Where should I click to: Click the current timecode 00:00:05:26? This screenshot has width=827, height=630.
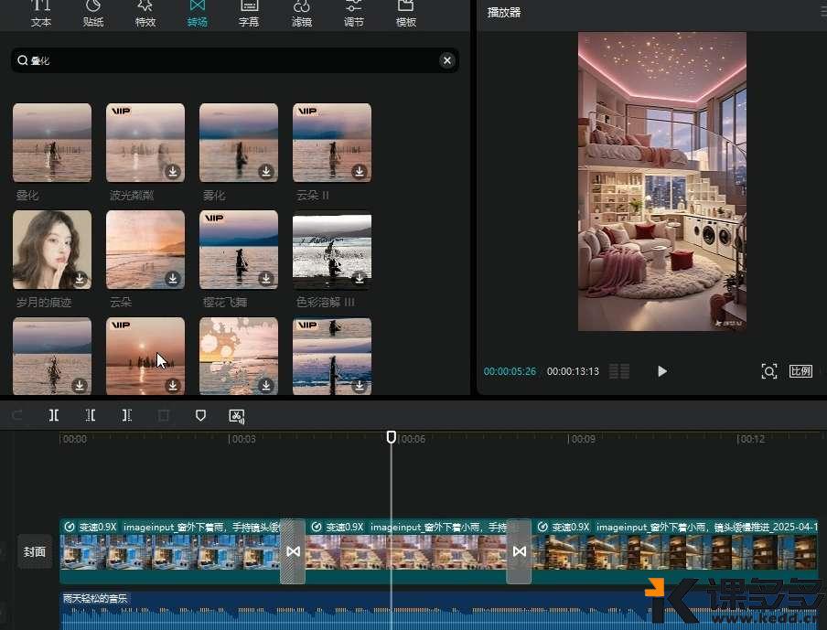(x=510, y=371)
